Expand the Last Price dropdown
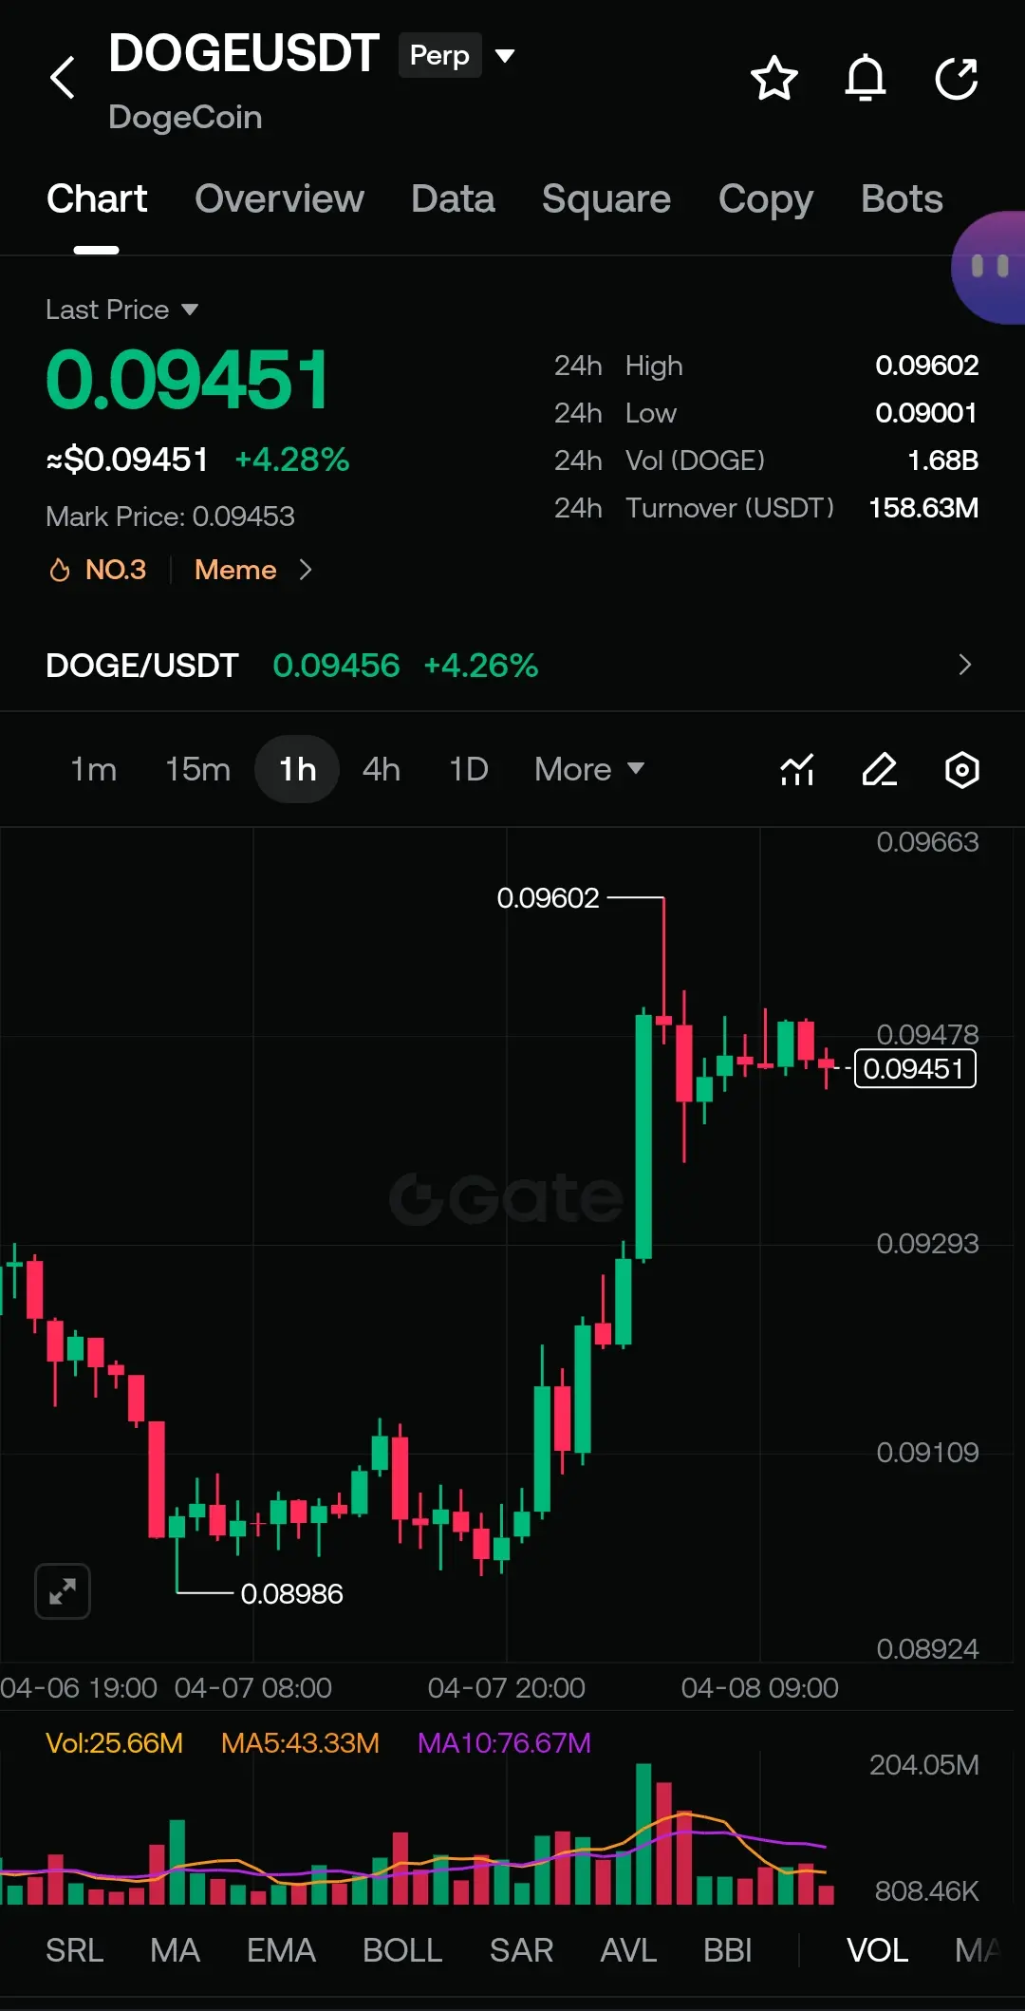This screenshot has width=1025, height=2011. [121, 310]
